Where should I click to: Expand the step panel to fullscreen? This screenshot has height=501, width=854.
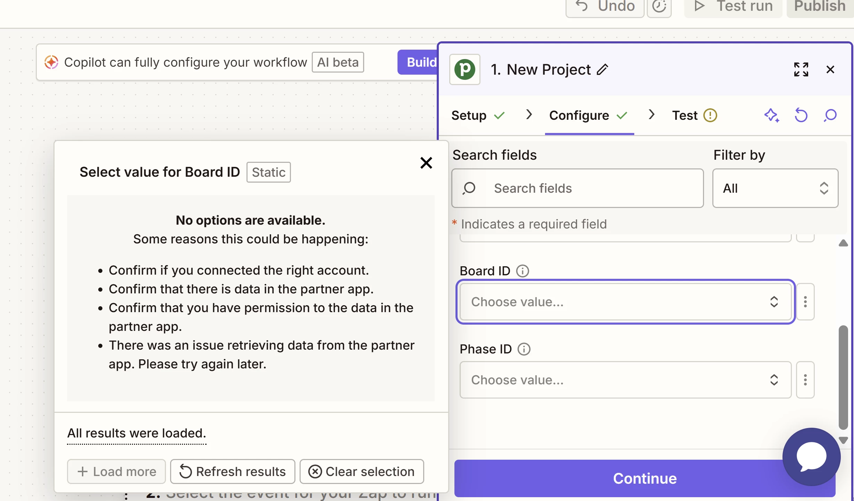point(801,69)
